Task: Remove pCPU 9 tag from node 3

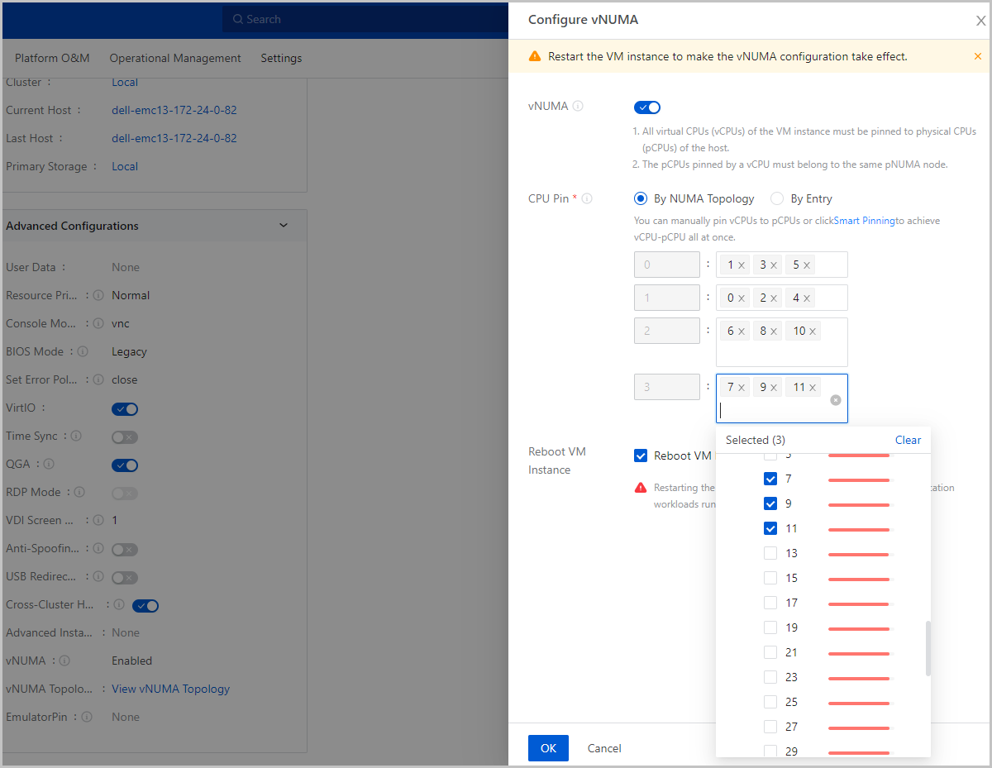Action: [774, 388]
